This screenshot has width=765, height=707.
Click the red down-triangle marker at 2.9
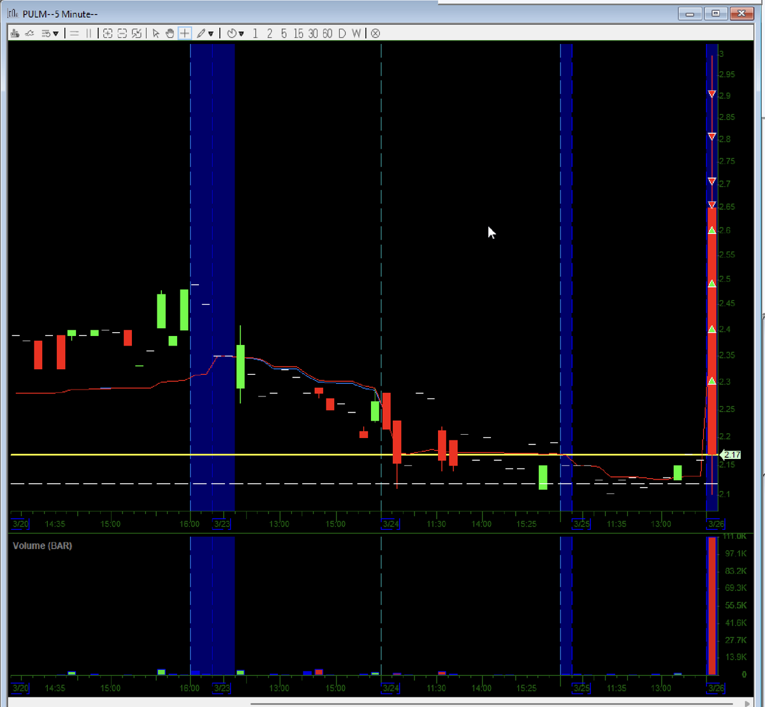pos(712,94)
